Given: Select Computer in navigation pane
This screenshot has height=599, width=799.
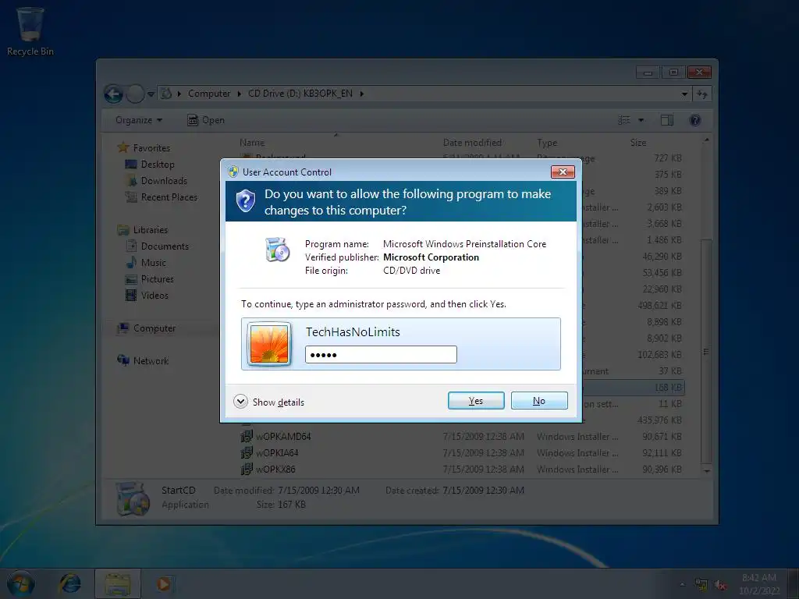Looking at the screenshot, I should [146, 328].
